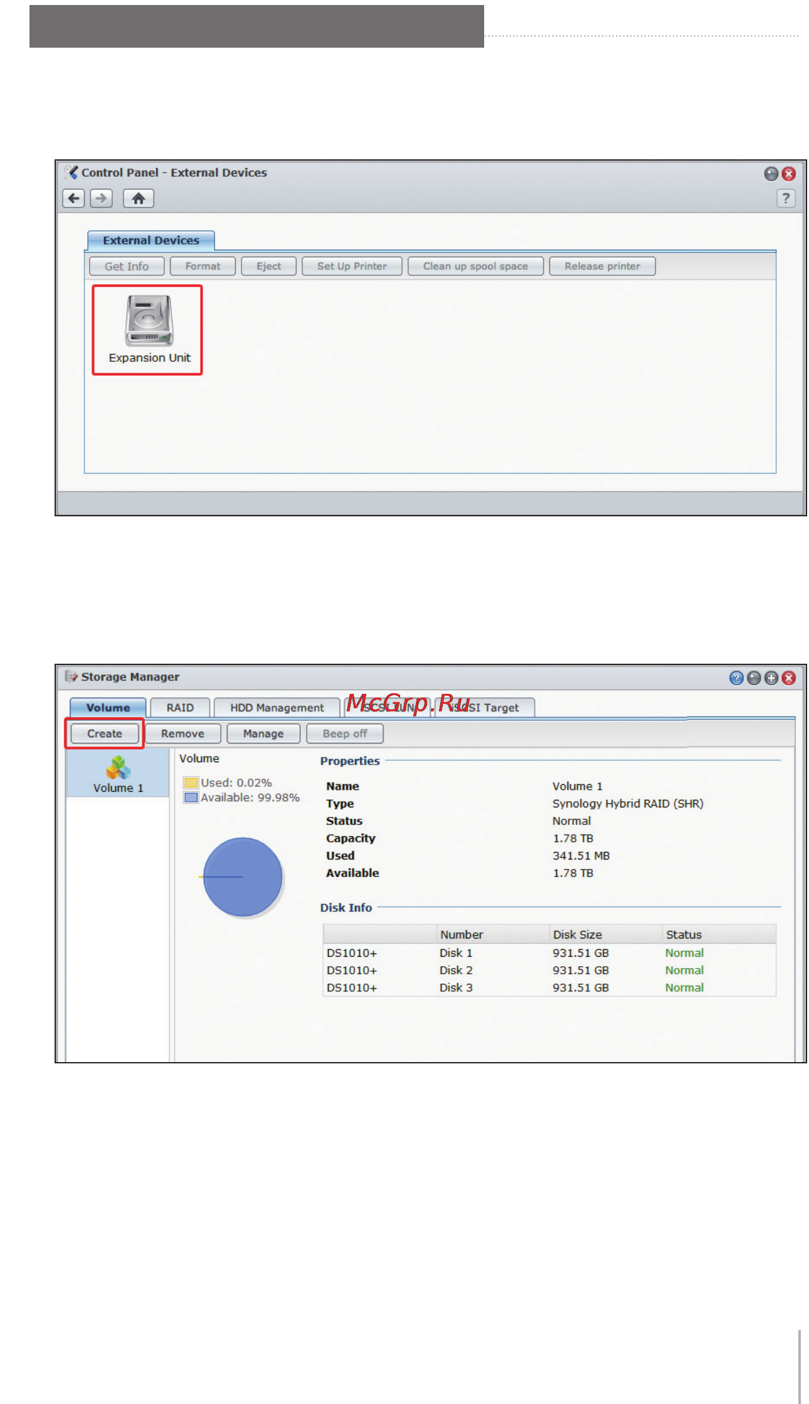Click the Format button

coord(203,266)
